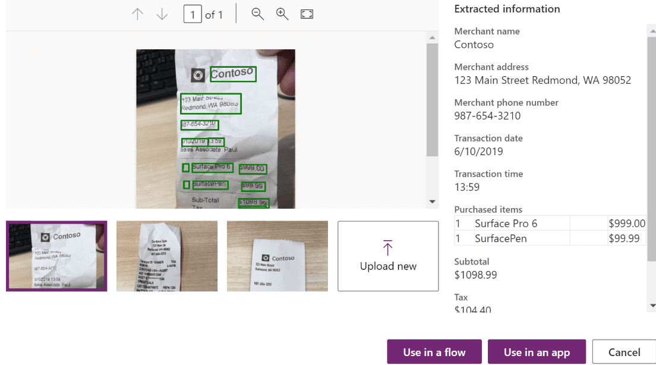Click the SurfacePen table cell
This screenshot has height=365, width=656.
click(x=522, y=238)
